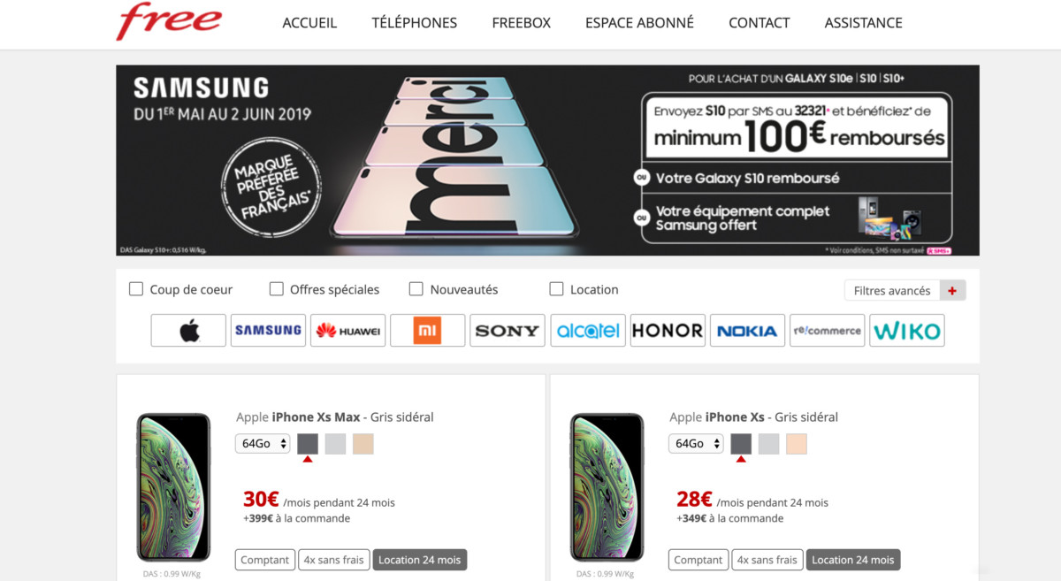Filter phones by Apple brand logo
The width and height of the screenshot is (1061, 581).
(x=188, y=331)
